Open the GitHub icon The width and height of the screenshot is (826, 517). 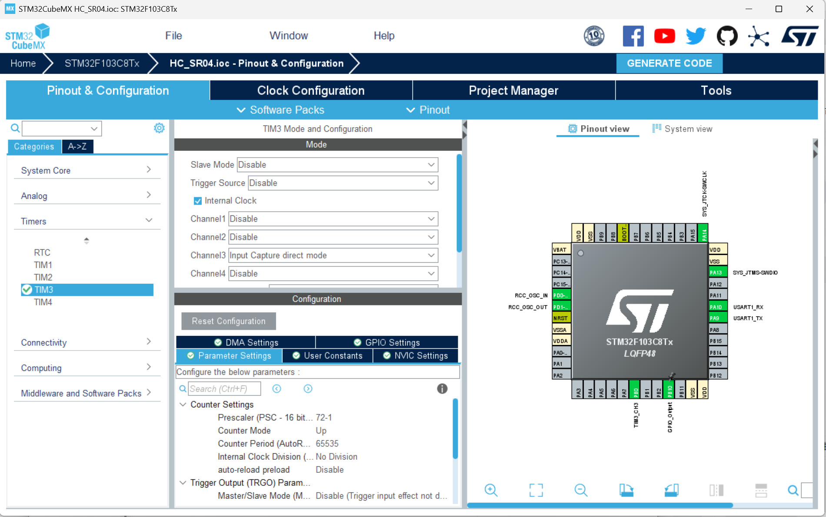pyautogui.click(x=727, y=36)
